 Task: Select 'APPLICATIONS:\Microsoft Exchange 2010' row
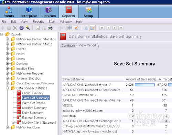tap(117, 121)
